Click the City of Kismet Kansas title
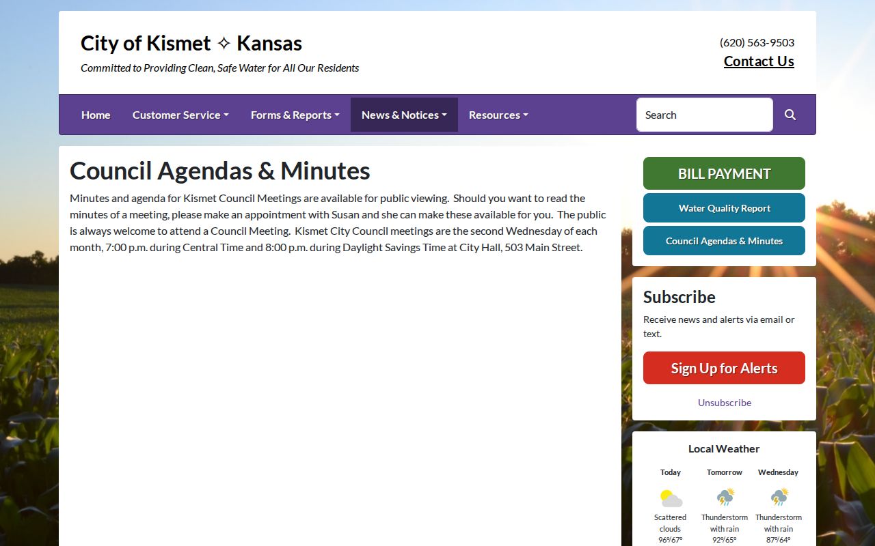875x546 pixels. (x=191, y=43)
